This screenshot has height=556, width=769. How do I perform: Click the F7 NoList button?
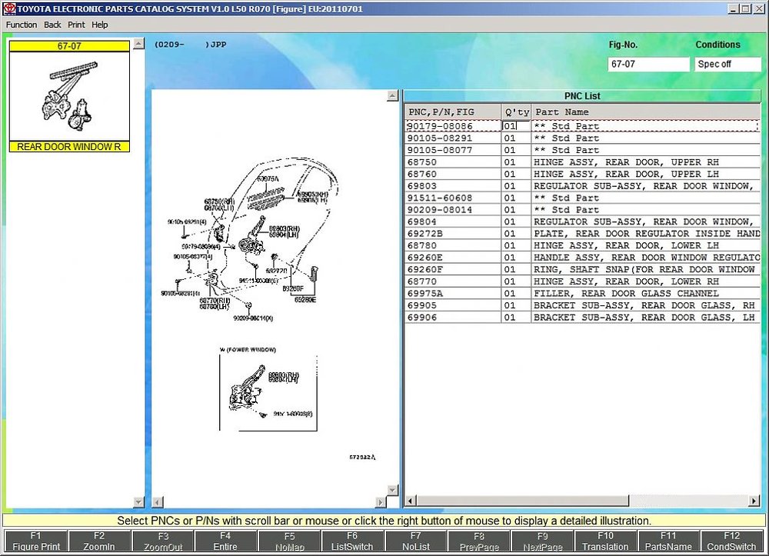tap(416, 541)
